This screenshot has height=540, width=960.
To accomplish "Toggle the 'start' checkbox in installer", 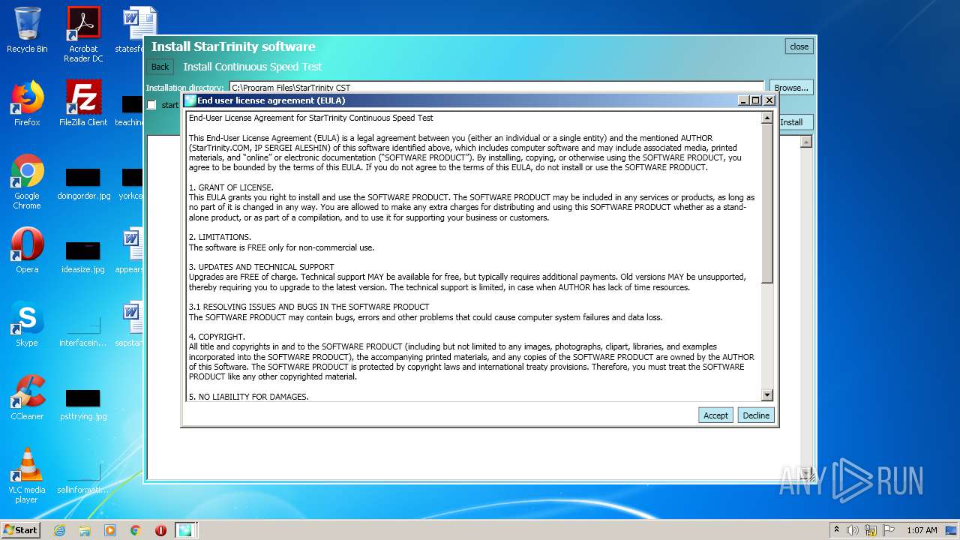I will (x=151, y=105).
